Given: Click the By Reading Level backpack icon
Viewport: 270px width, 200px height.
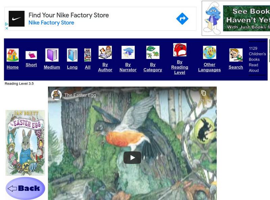Looking at the screenshot, I should tap(180, 49).
